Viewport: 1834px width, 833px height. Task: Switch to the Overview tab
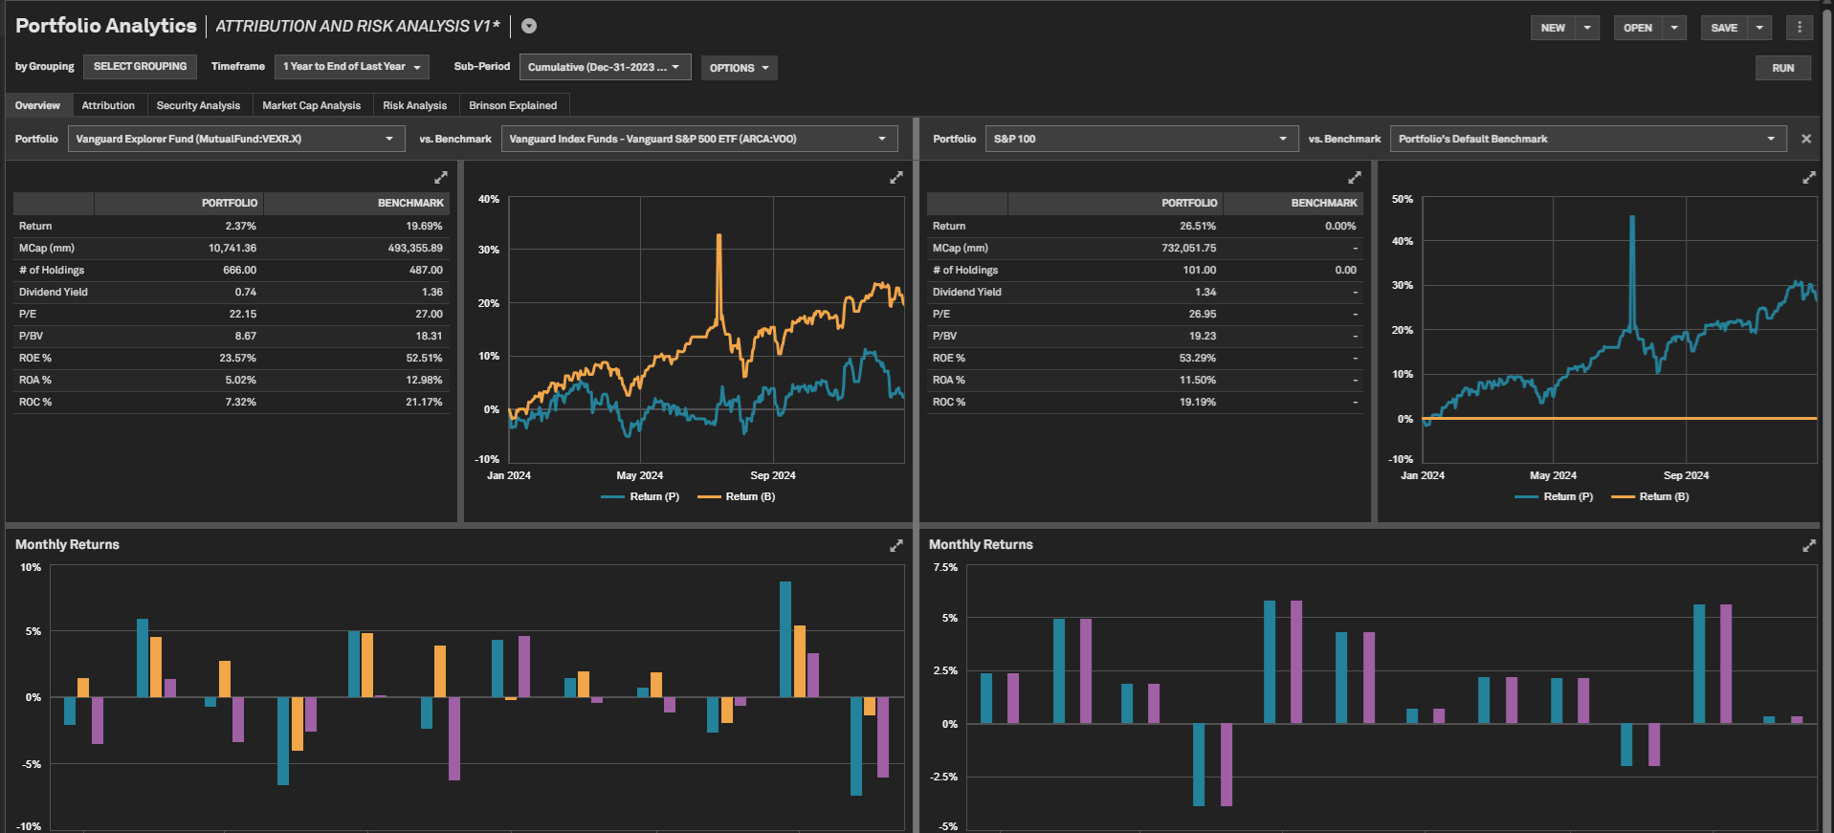pos(37,105)
